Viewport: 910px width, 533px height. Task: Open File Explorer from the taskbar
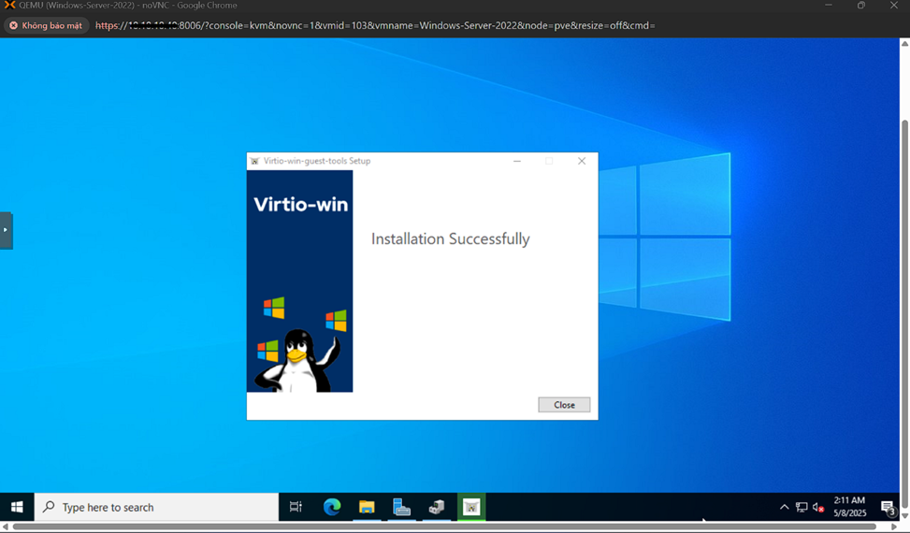(367, 507)
